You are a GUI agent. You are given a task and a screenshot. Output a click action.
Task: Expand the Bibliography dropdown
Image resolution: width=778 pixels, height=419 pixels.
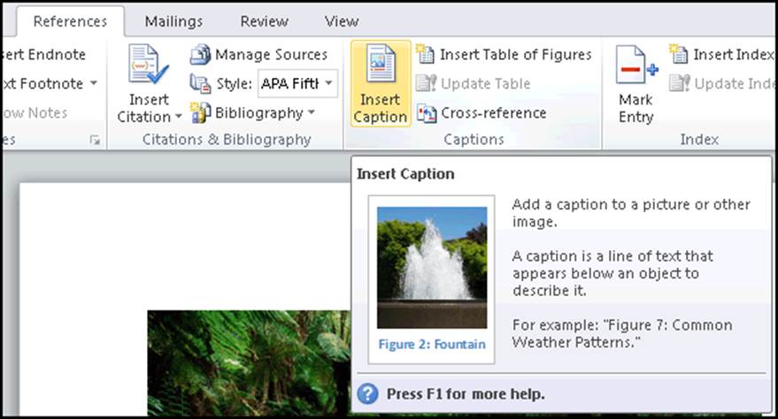311,113
